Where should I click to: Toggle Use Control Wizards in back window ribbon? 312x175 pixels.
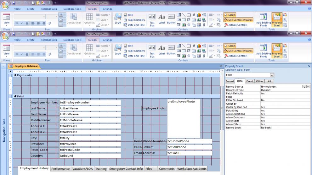tap(238, 20)
